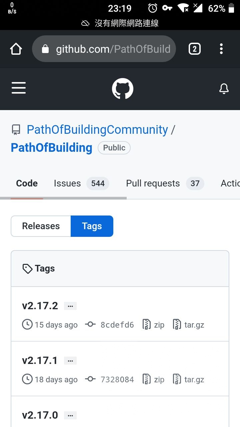This screenshot has width=240, height=427.
Task: Expand v2.17.1 tag details ellipsis
Action: click(x=70, y=361)
